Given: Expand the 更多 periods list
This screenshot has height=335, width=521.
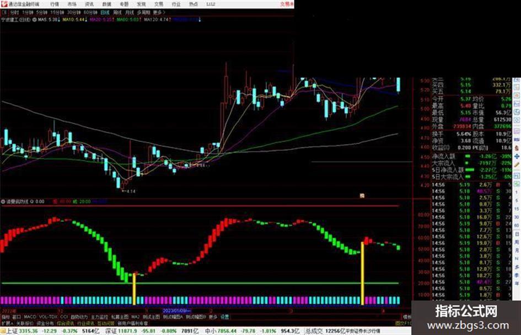Looking at the screenshot, I should (x=159, y=12).
